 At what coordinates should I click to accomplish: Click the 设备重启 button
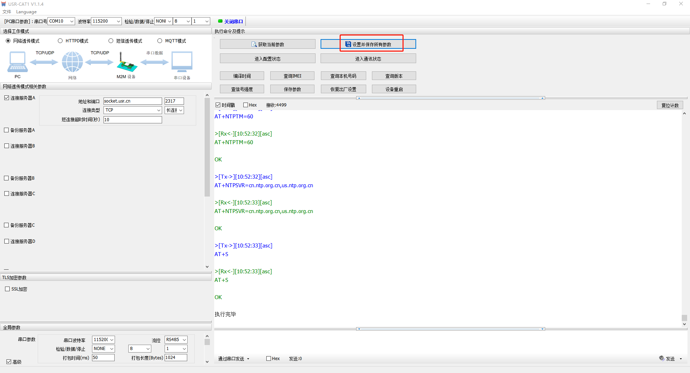tap(394, 89)
